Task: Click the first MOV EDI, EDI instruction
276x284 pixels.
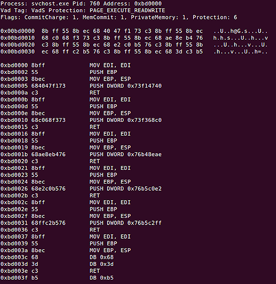Action: click(x=110, y=65)
